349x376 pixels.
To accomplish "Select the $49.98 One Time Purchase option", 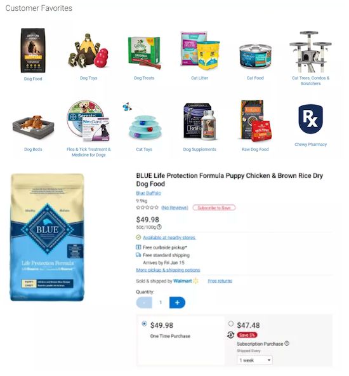I will 144,324.
